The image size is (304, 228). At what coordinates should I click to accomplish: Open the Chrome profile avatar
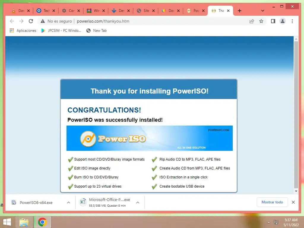(x=283, y=21)
